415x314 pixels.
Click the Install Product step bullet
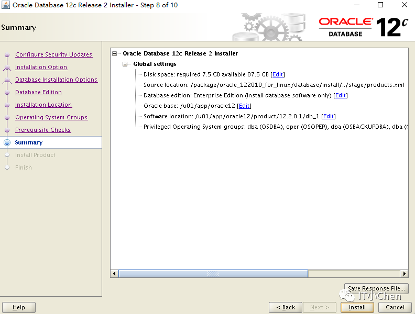(7, 155)
